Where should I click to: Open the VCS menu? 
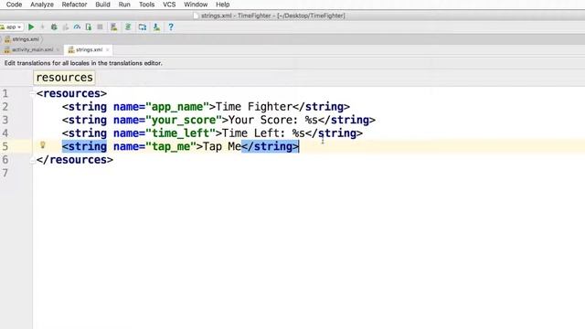[x=169, y=5]
